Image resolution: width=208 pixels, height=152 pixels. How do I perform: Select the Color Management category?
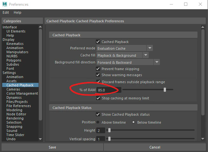[x=22, y=93]
